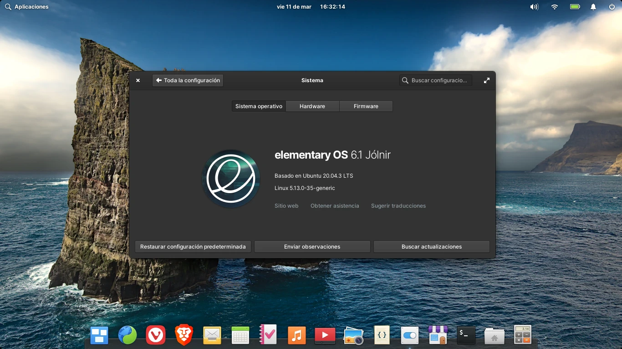
Task: Switch to the Firmware tab
Action: [x=366, y=106]
